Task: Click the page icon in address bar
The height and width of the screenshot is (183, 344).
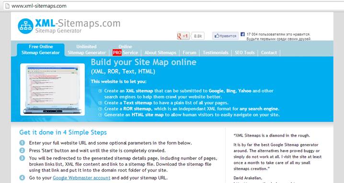Action: tap(8, 6)
